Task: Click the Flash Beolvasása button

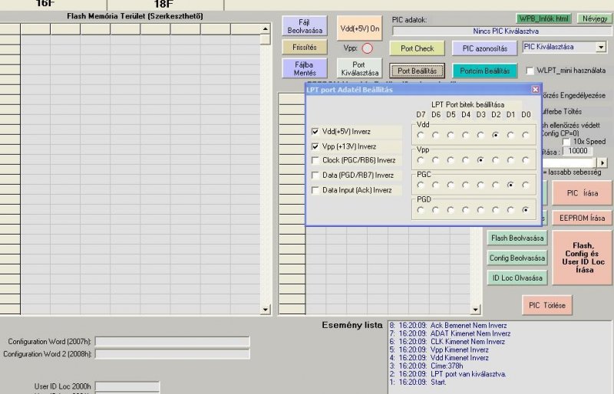Action: point(517,238)
